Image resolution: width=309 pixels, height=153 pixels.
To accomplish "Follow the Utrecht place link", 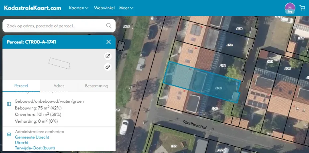I will point(22,143).
